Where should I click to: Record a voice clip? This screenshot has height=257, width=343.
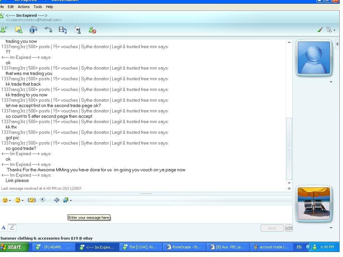pyautogui.click(x=43, y=200)
